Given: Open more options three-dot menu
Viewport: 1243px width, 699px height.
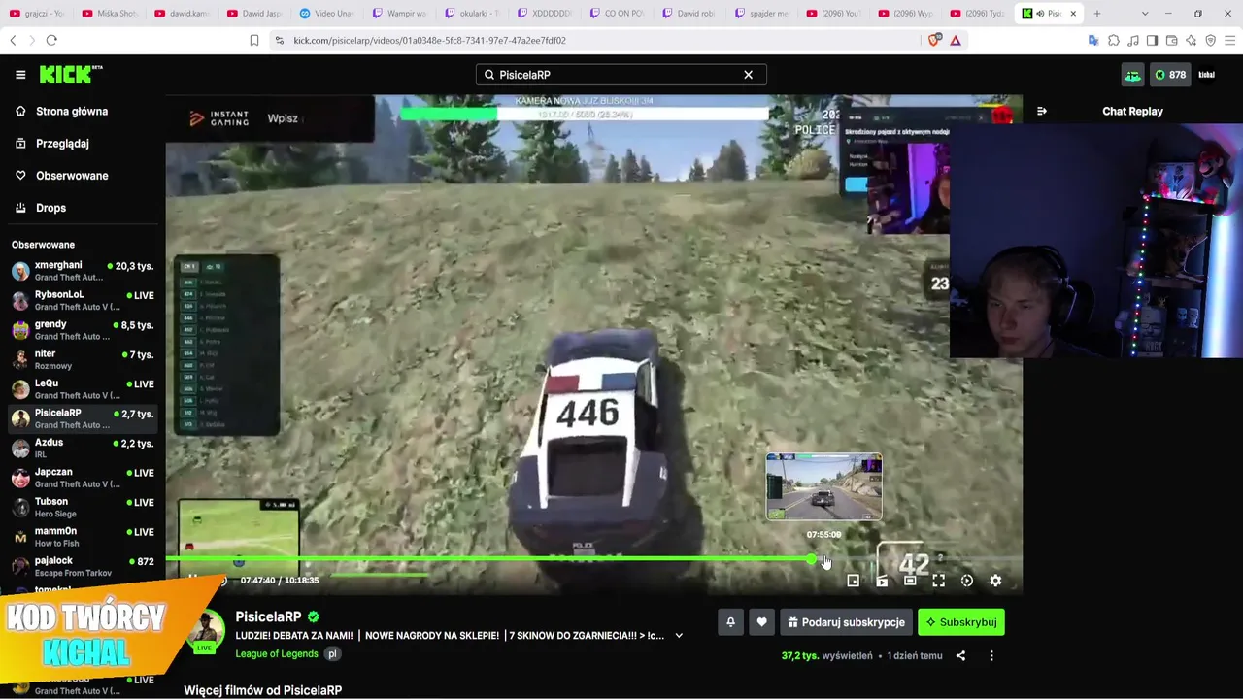Looking at the screenshot, I should point(991,655).
